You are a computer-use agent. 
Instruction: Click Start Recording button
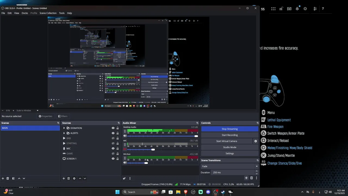coord(230,135)
